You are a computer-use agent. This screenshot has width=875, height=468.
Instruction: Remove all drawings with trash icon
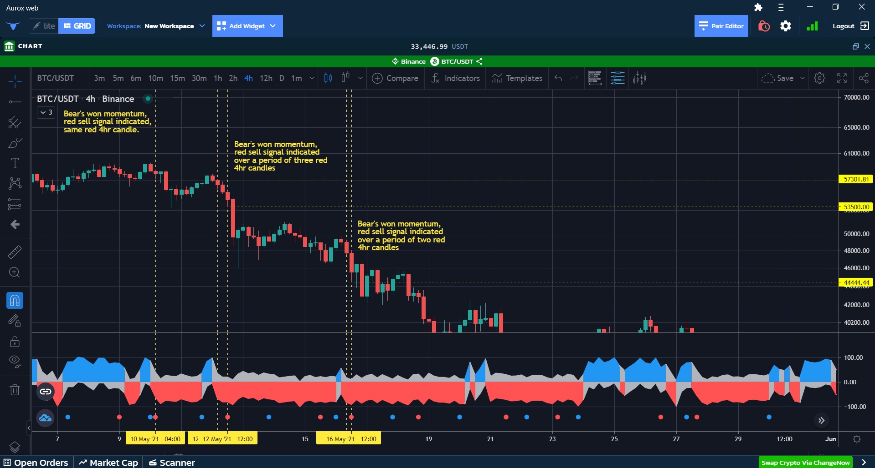click(x=15, y=388)
